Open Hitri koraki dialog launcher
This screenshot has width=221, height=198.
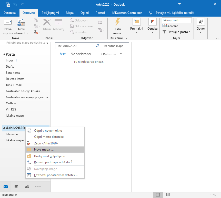pyautogui.click(x=126, y=38)
